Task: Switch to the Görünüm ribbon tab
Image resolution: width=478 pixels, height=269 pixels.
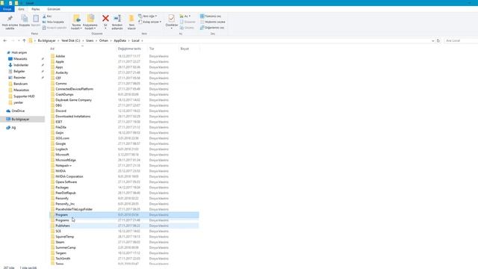Action: click(54, 9)
